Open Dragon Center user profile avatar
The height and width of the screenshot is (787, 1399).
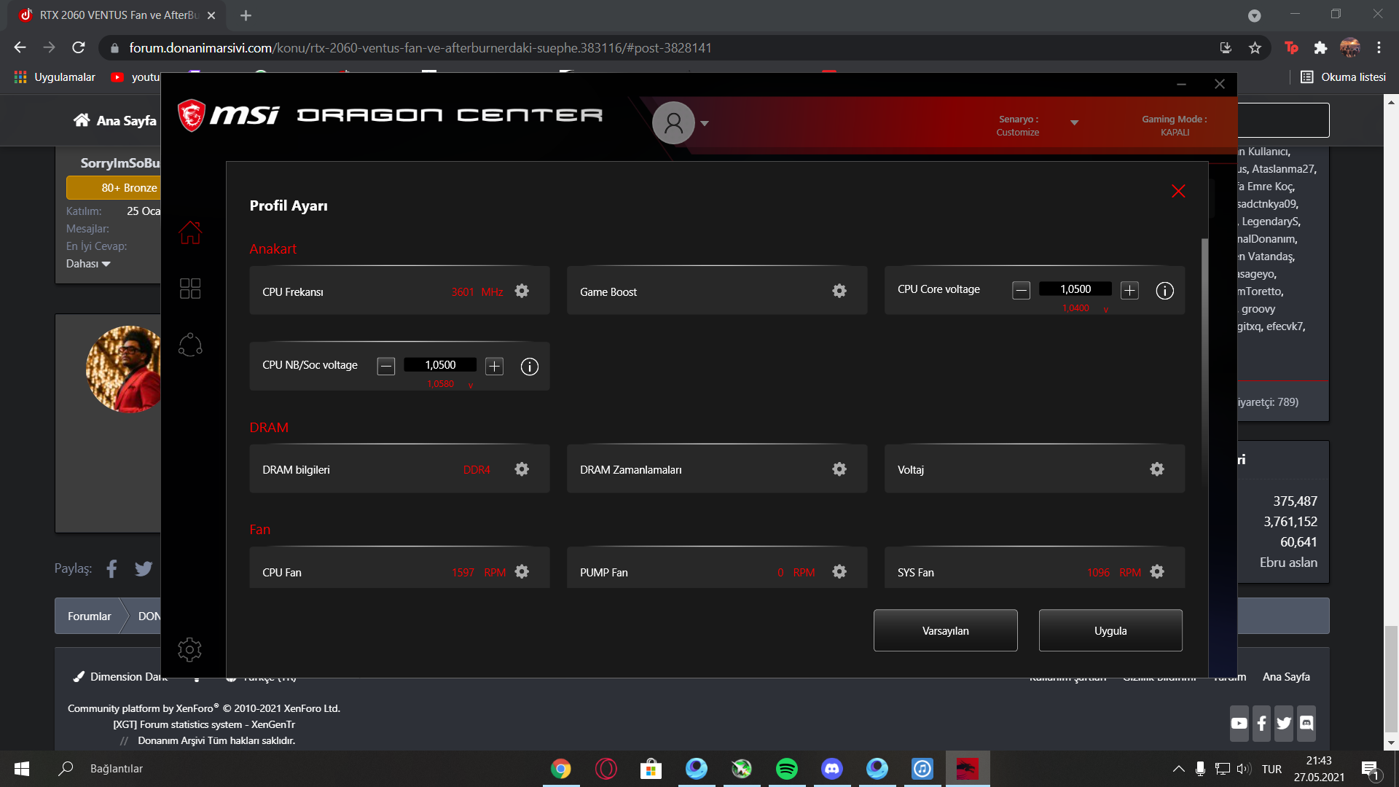tap(673, 122)
